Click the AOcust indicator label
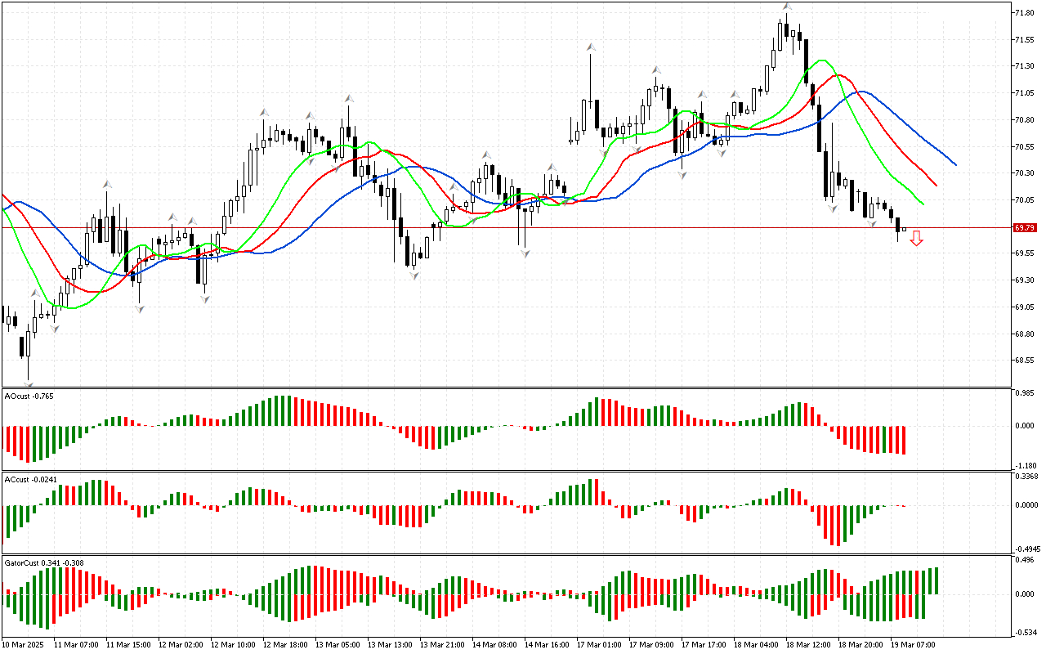Viewport: 1046px width, 654px height. [x=29, y=396]
